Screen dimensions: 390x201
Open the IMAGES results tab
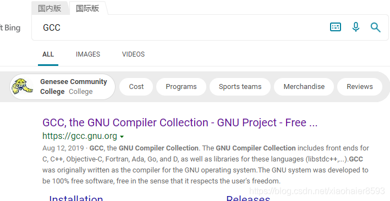coord(88,54)
